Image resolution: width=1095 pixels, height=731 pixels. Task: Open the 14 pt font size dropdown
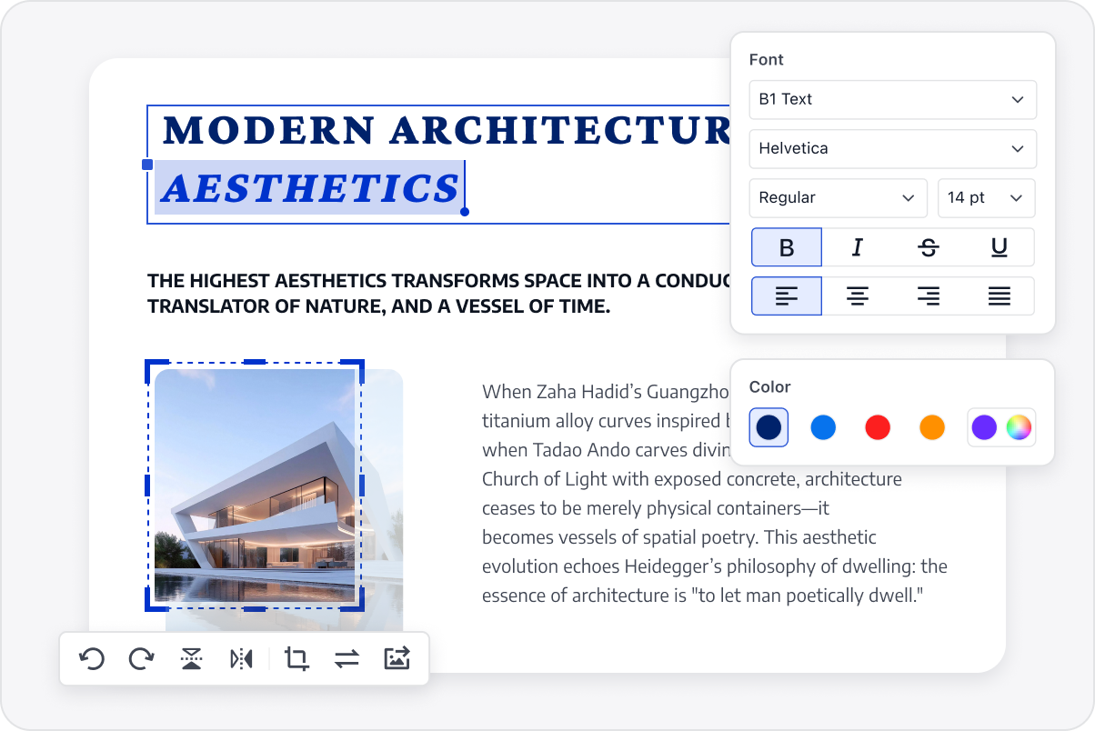pyautogui.click(x=986, y=198)
